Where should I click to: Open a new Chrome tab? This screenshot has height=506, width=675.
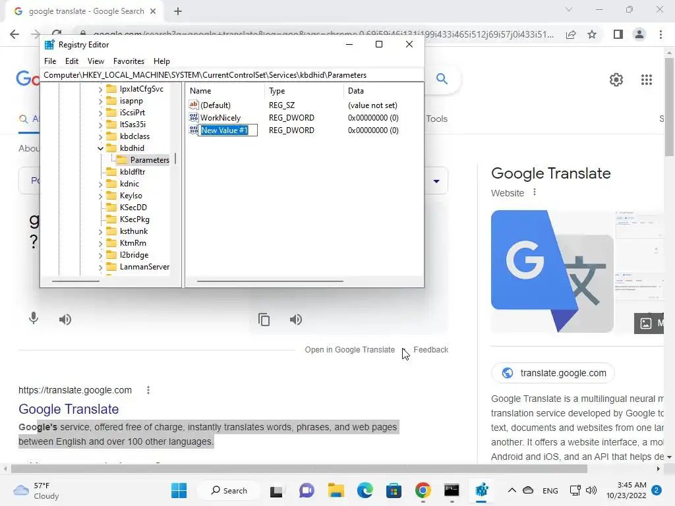tap(178, 11)
